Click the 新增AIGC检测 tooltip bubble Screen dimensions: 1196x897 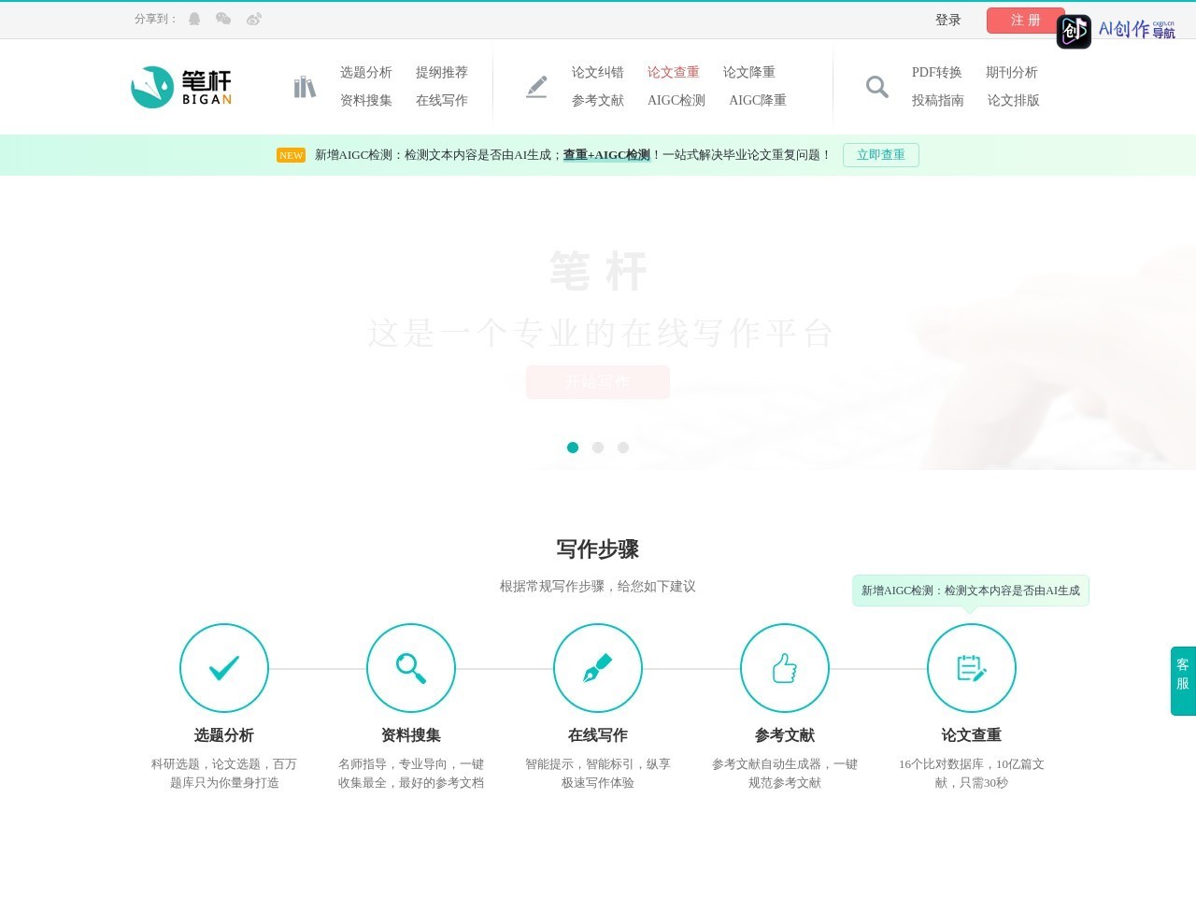(x=971, y=591)
